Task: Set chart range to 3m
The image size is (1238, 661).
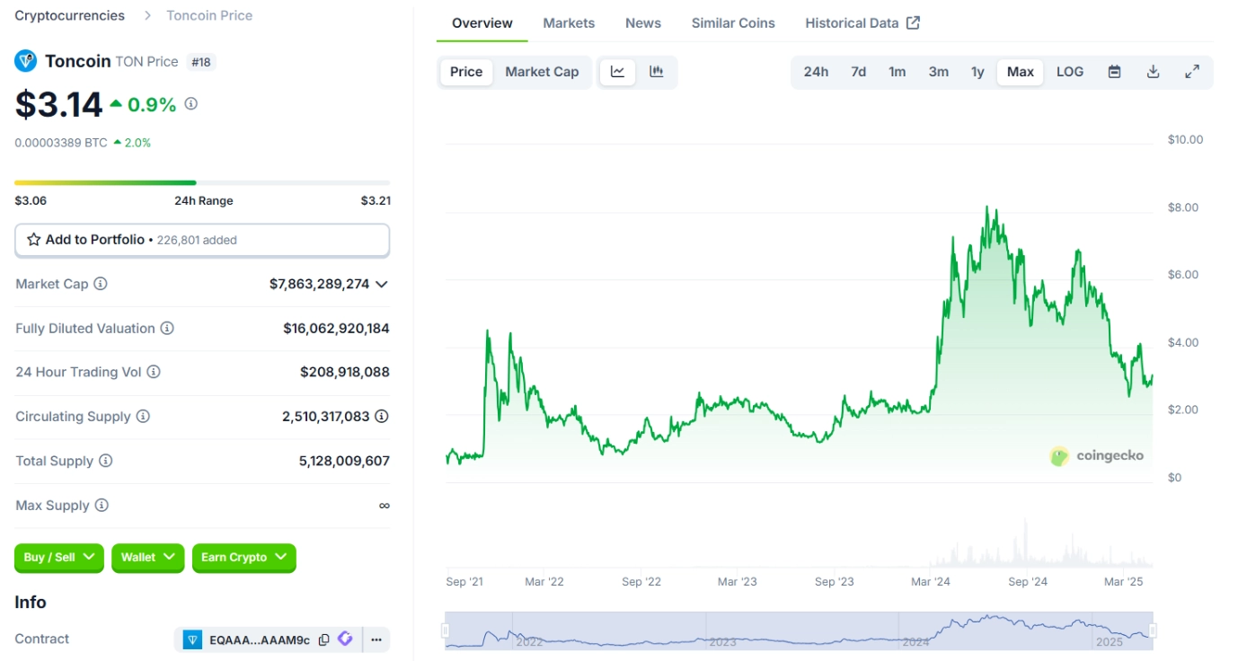Action: click(939, 72)
